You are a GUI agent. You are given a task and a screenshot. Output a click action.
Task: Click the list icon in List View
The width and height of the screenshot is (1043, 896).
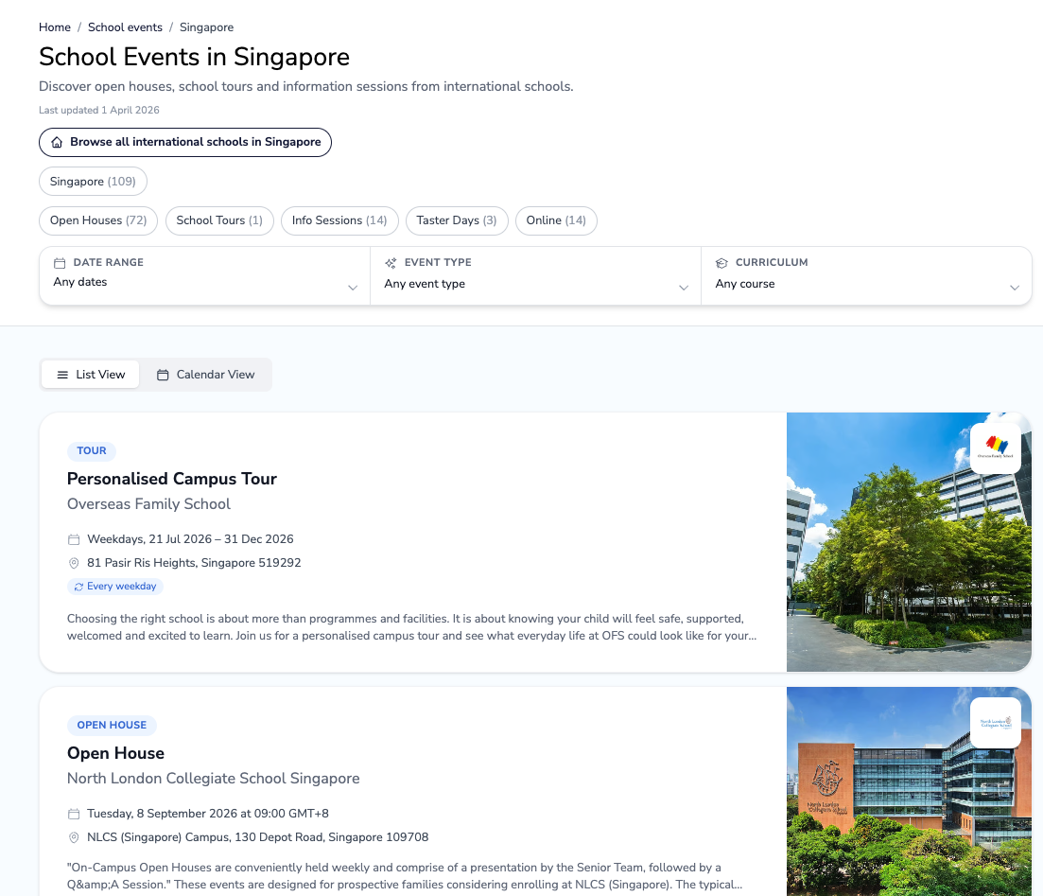coord(62,375)
